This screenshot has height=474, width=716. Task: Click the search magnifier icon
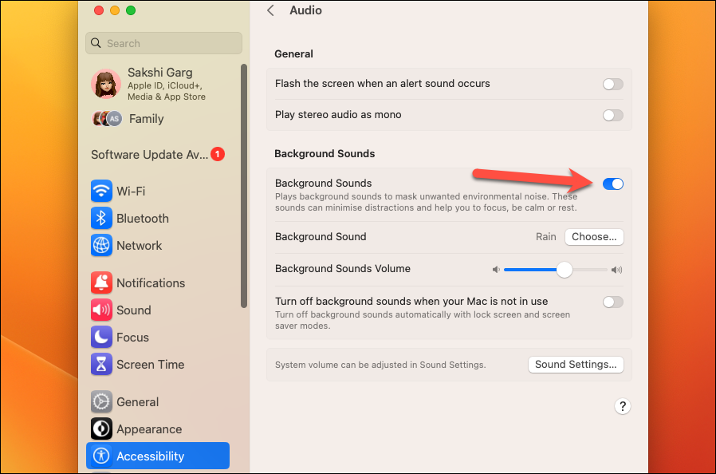click(96, 43)
